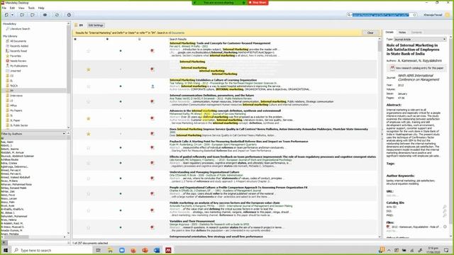Open the Add document dropdown arrow
The width and height of the screenshot is (454, 255).
[x=12, y=15]
